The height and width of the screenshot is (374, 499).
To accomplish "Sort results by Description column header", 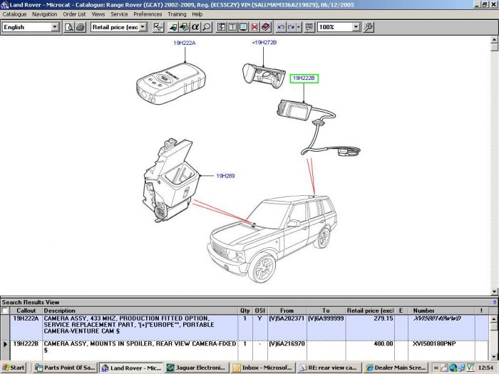I will click(x=140, y=311).
